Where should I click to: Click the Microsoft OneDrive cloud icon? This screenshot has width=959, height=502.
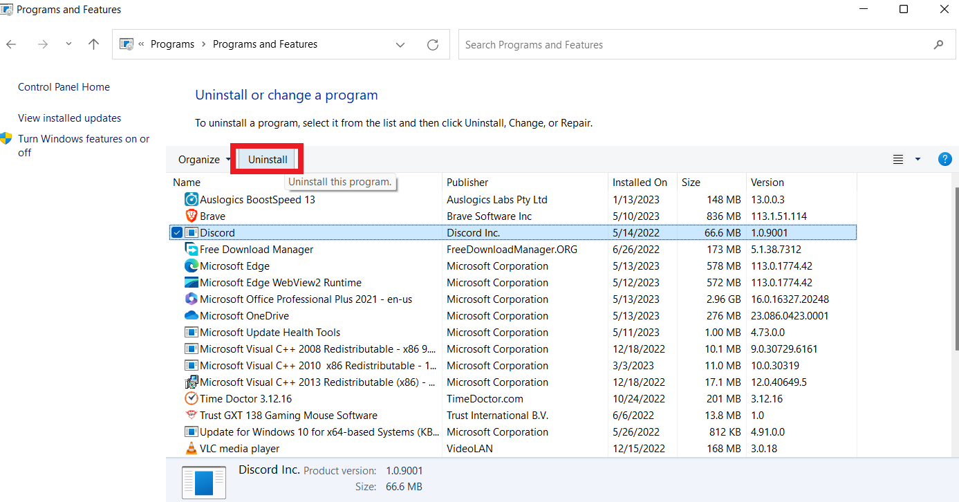[192, 315]
